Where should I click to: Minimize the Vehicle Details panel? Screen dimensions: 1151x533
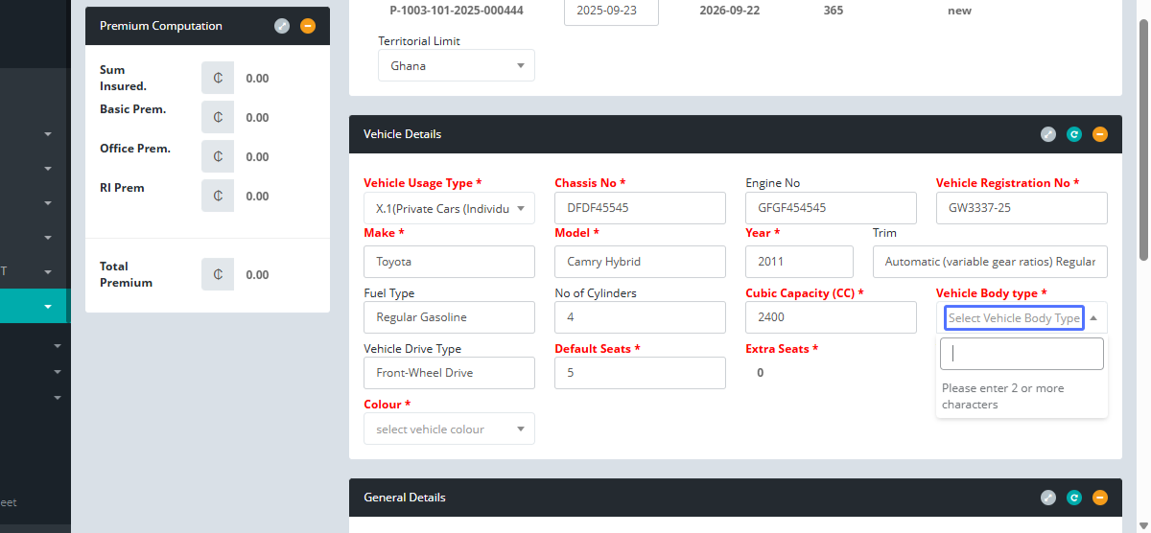(x=1100, y=134)
